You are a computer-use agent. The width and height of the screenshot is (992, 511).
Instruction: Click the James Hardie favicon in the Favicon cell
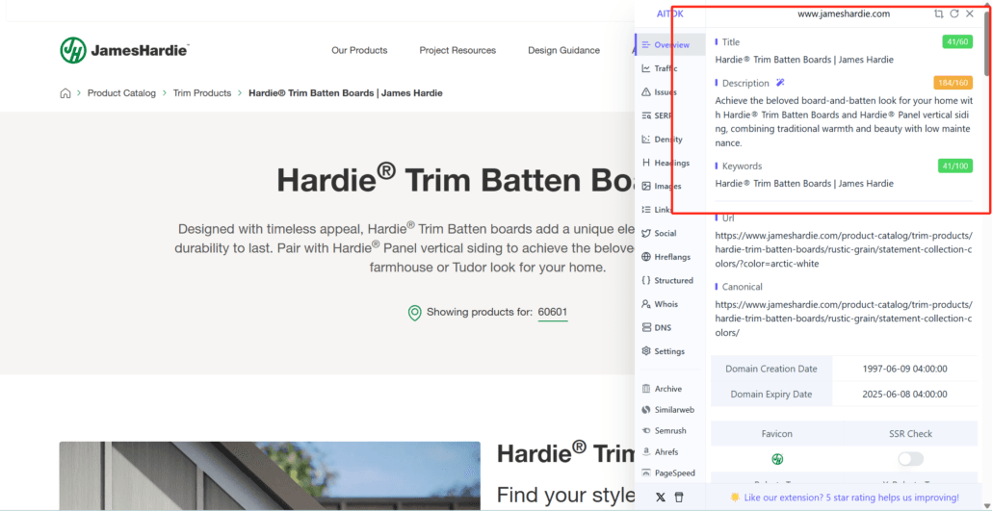tap(777, 458)
